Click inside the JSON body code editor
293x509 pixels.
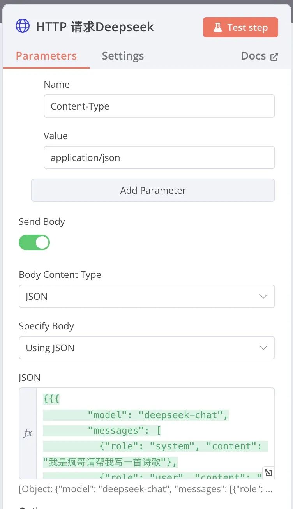pyautogui.click(x=155, y=433)
